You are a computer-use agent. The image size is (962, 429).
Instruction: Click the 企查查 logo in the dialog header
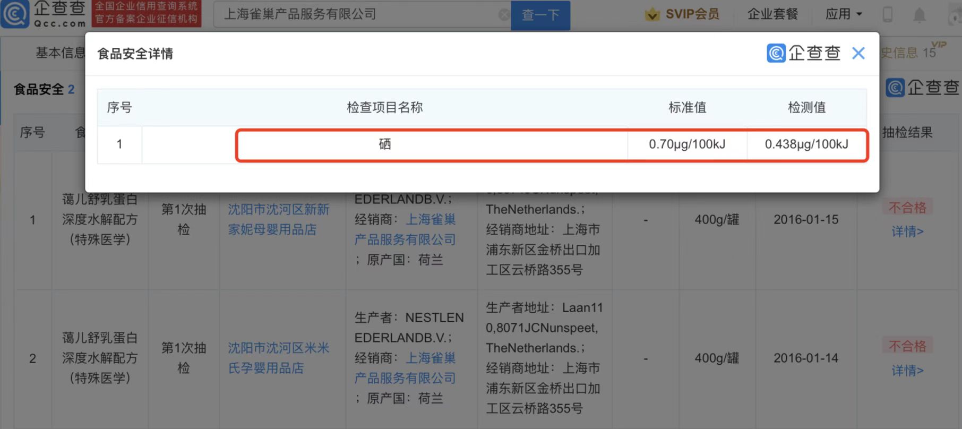coord(803,53)
